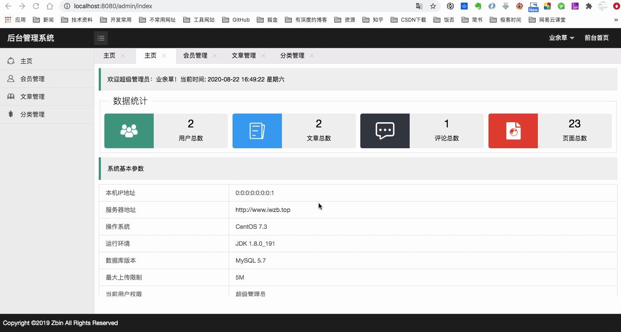The image size is (621, 332).
Task: Open the 技术资料 bookmark folder
Action: pyautogui.click(x=77, y=20)
